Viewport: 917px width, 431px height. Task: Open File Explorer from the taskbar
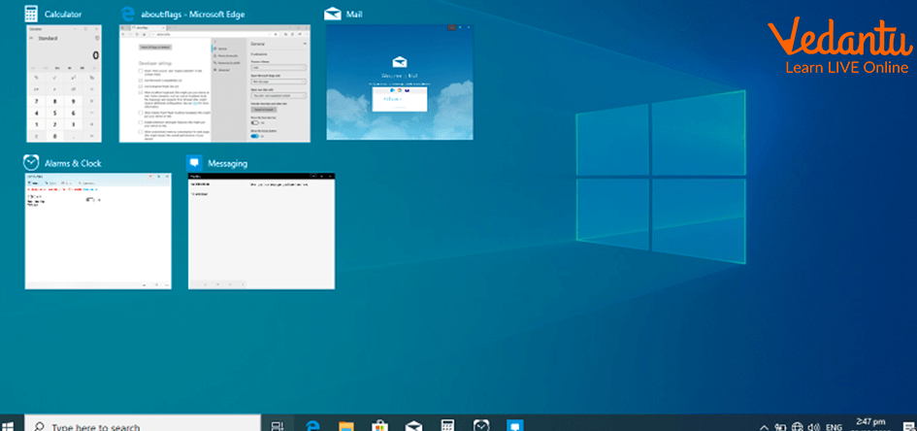click(346, 424)
